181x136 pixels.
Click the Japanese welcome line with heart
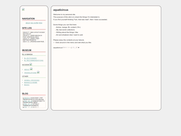tap(66, 48)
